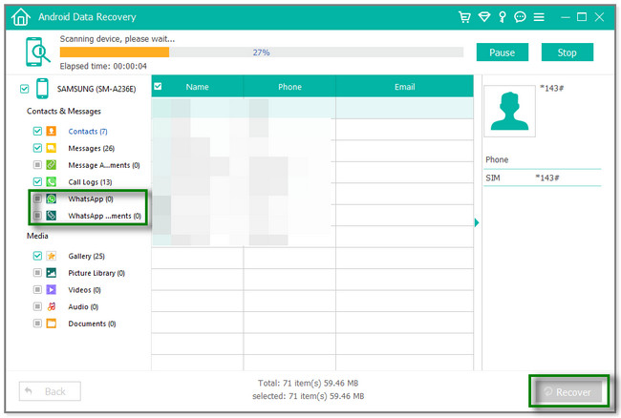Open the shopping cart icon
This screenshot has width=621, height=418.
464,17
